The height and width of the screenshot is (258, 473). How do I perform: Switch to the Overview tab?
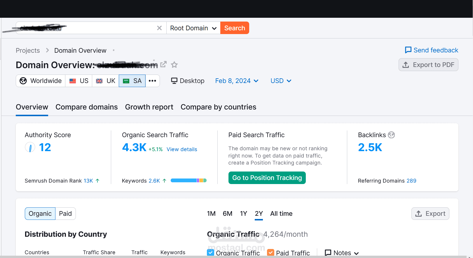click(x=32, y=107)
